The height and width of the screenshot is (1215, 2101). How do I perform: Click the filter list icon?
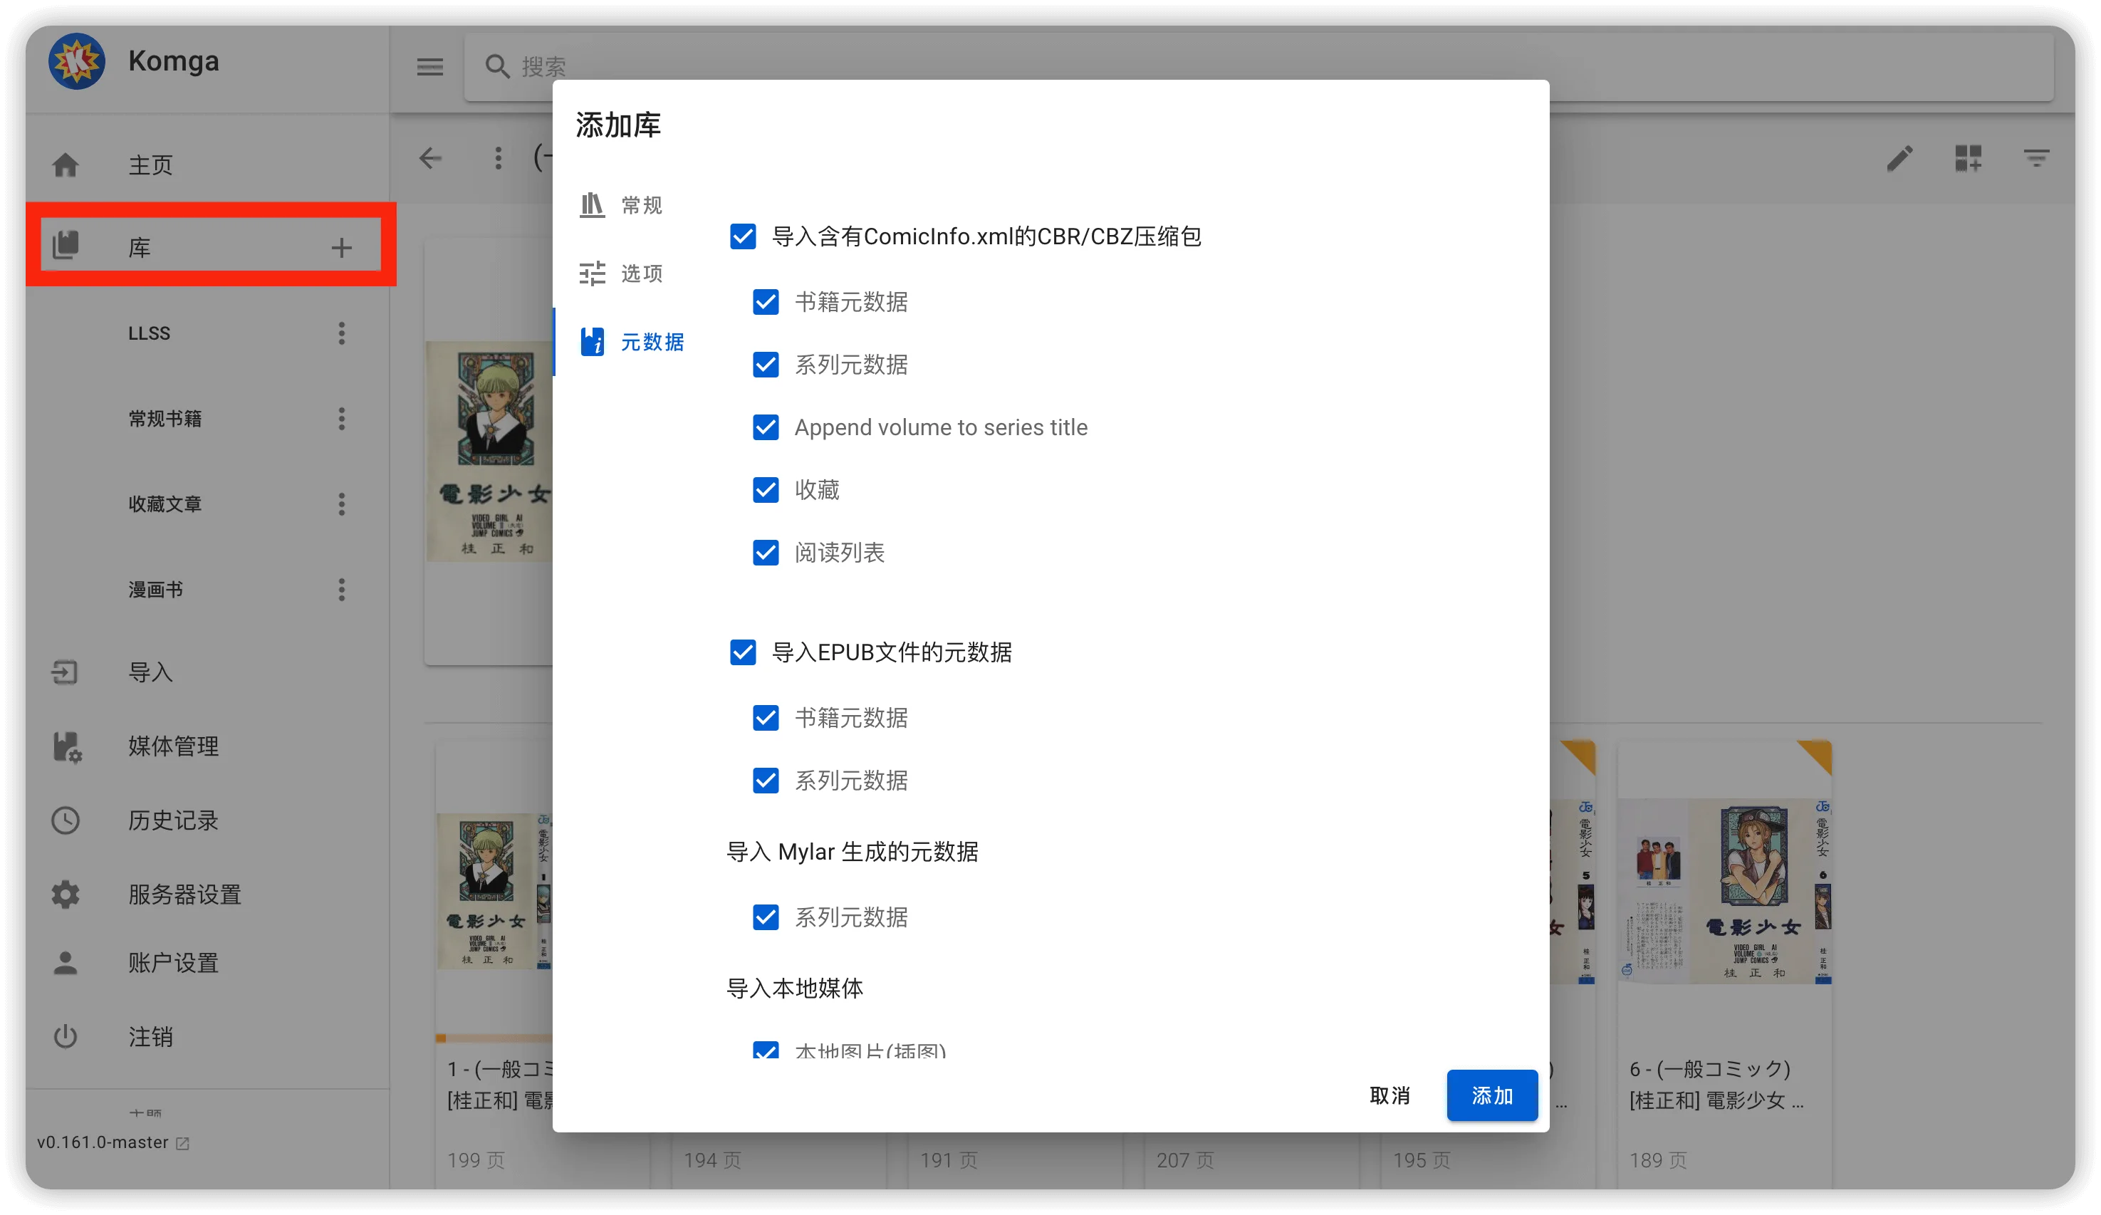(2036, 158)
